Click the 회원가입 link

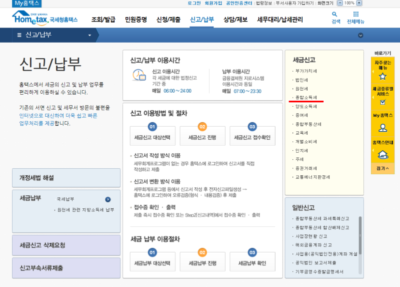(x=213, y=3)
